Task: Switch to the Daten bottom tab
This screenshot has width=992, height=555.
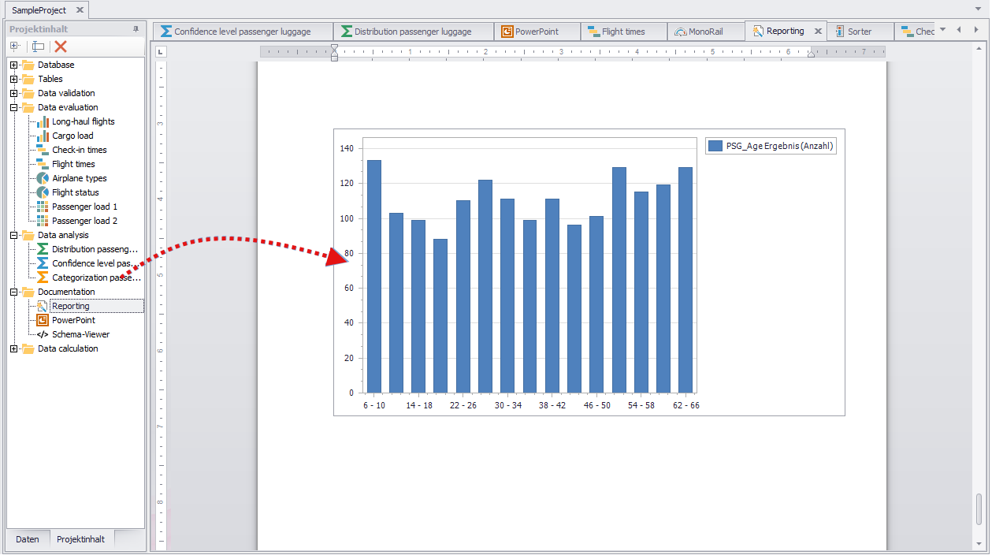Action: [28, 539]
